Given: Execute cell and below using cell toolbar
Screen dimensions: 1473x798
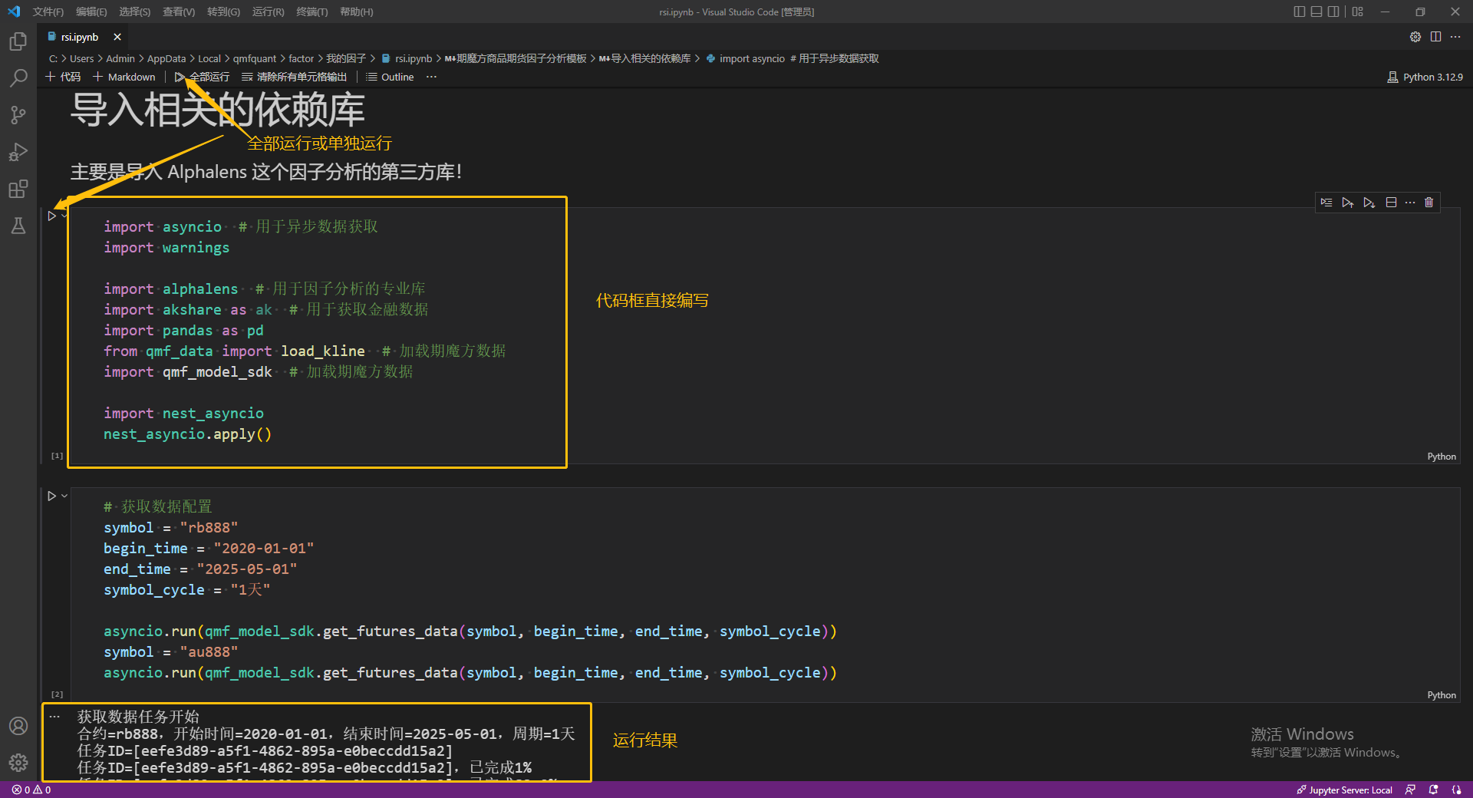Looking at the screenshot, I should [1369, 203].
